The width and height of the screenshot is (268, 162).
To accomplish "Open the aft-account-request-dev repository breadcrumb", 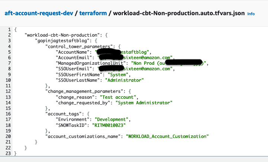I will click(39, 13).
